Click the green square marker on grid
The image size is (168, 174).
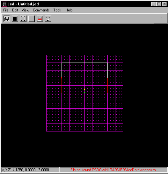84,92
